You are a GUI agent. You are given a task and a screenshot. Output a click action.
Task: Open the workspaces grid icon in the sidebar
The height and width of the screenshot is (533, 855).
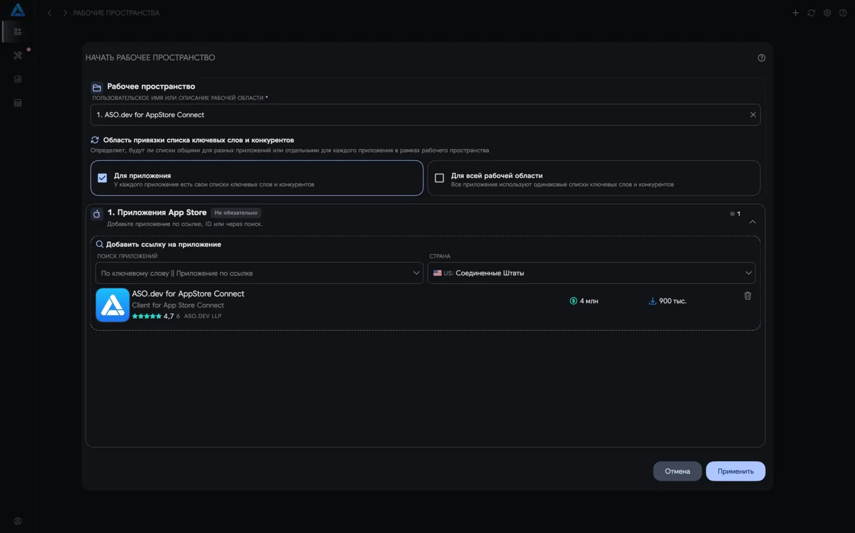[18, 31]
